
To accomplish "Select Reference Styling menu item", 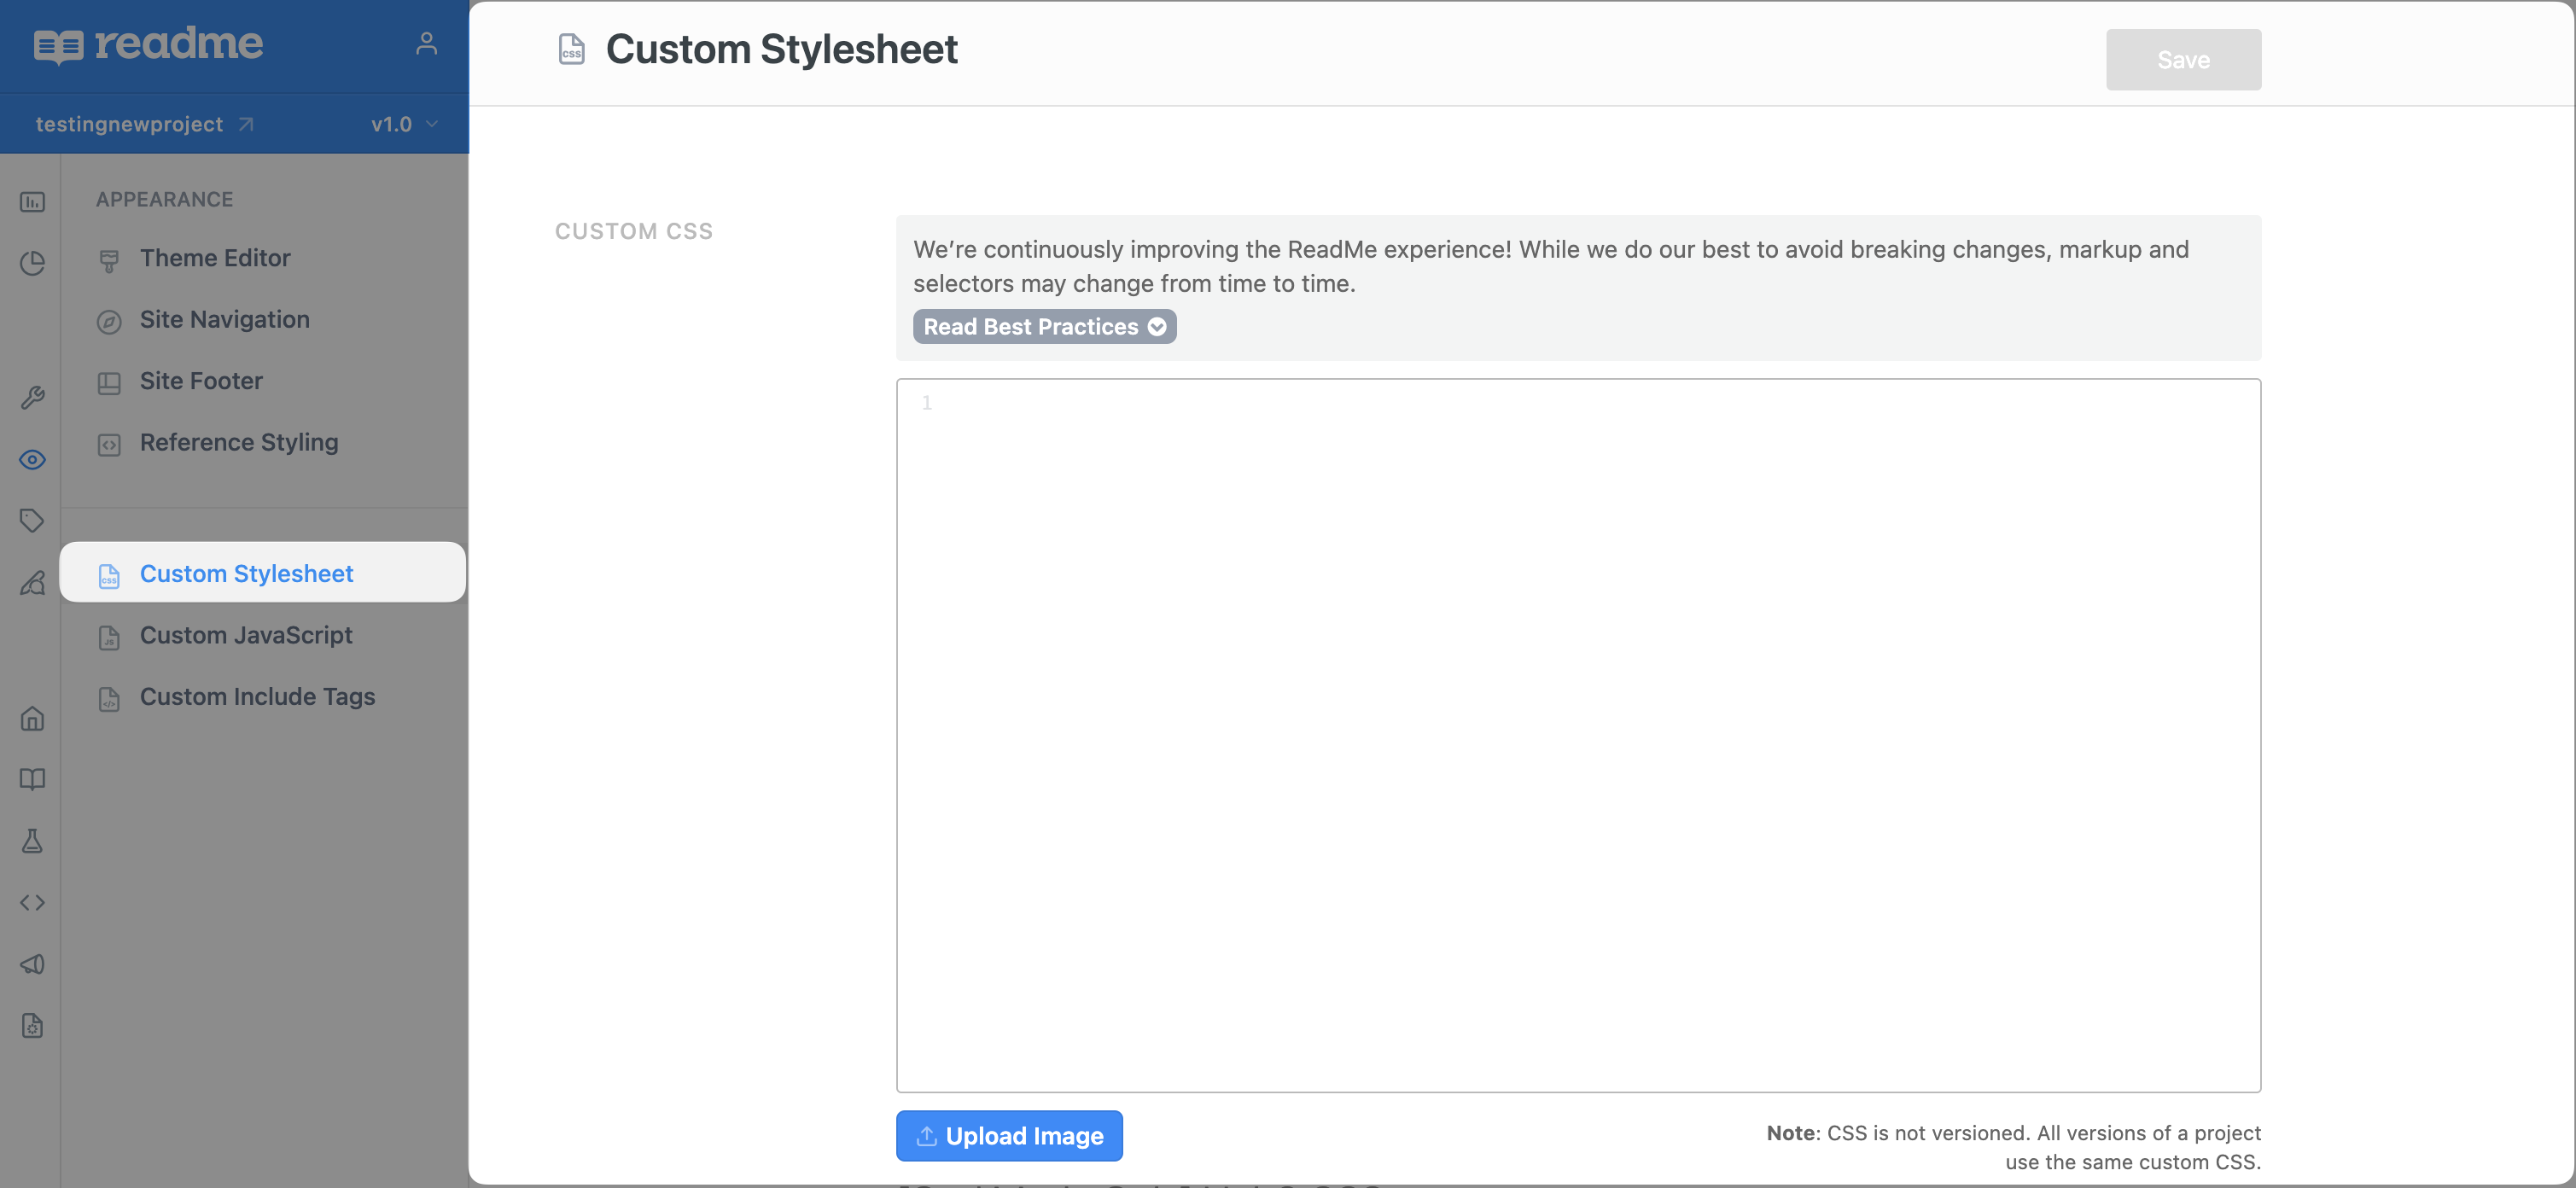I will coord(238,442).
